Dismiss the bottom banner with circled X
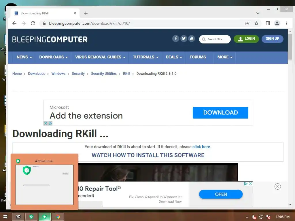This screenshot has width=295, height=221. pos(277,186)
